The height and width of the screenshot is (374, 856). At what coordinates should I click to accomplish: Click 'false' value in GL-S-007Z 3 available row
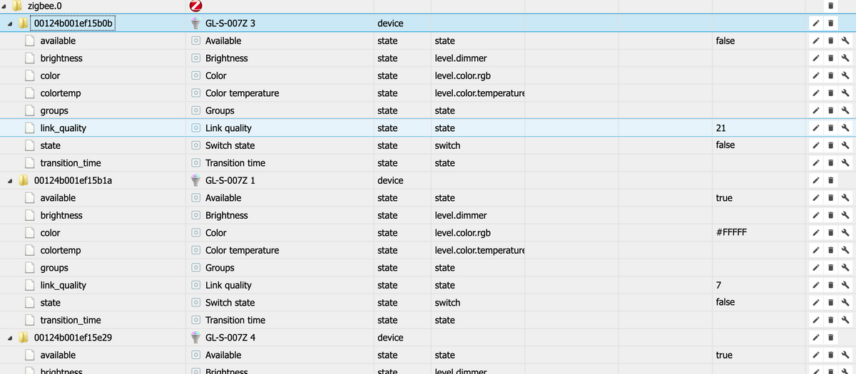[x=725, y=41]
